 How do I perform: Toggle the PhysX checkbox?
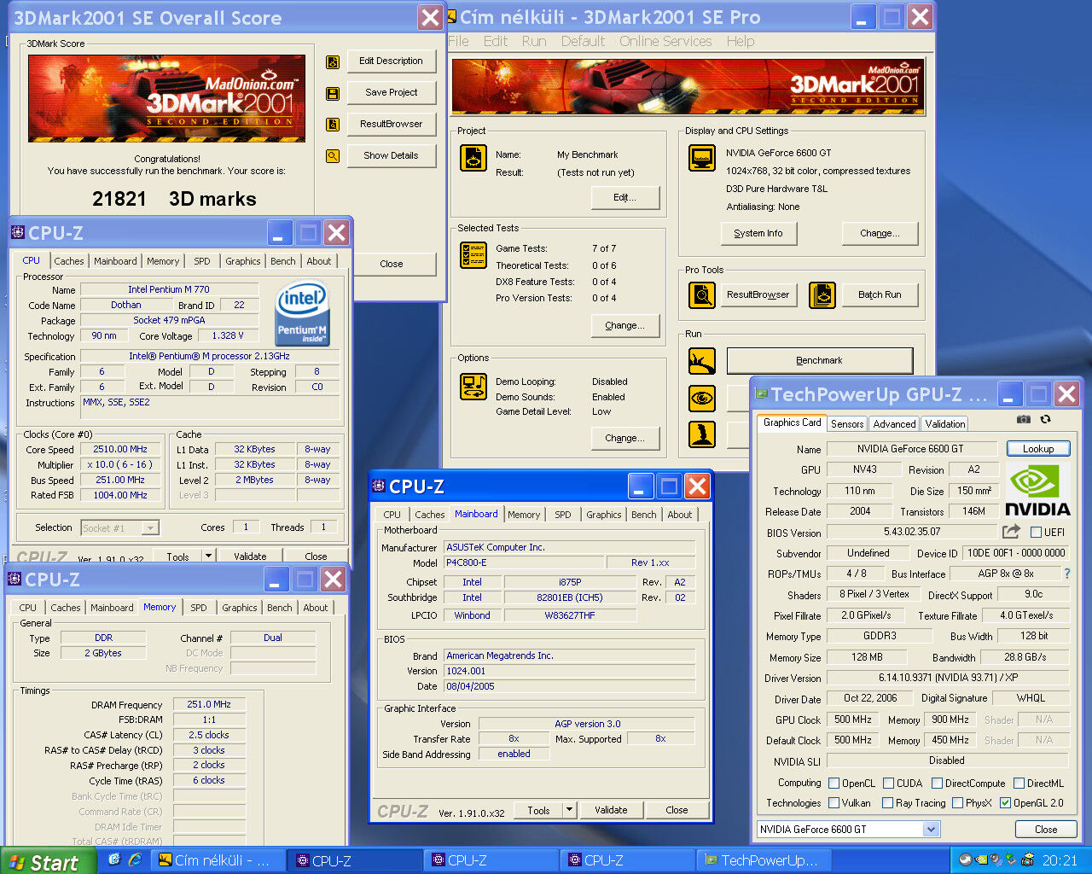coord(958,803)
